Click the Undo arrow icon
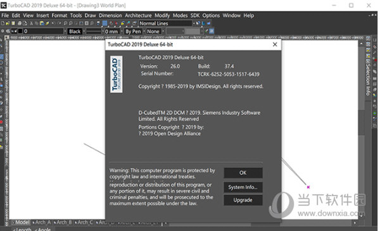Image resolution: width=380 pixels, height=231 pixels. coord(53,23)
